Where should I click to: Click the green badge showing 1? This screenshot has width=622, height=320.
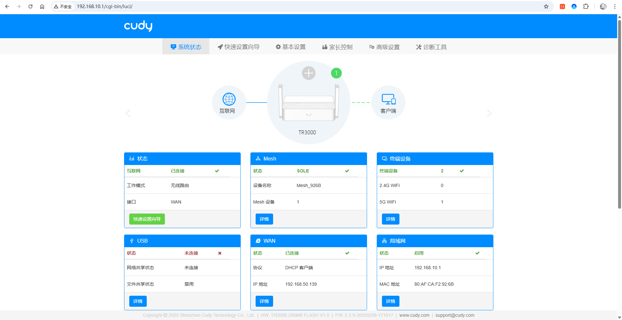(336, 73)
